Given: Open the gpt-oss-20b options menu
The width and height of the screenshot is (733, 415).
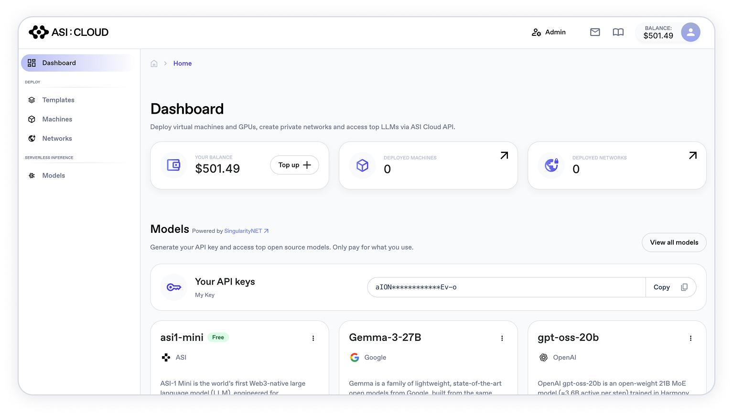Looking at the screenshot, I should [691, 338].
